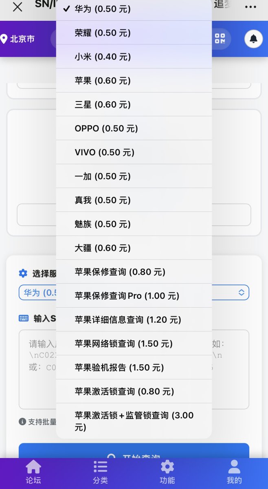This screenshot has width=268, height=489.
Task: Select 苹果保修查询 Pro (1.00 元)
Action: (127, 296)
